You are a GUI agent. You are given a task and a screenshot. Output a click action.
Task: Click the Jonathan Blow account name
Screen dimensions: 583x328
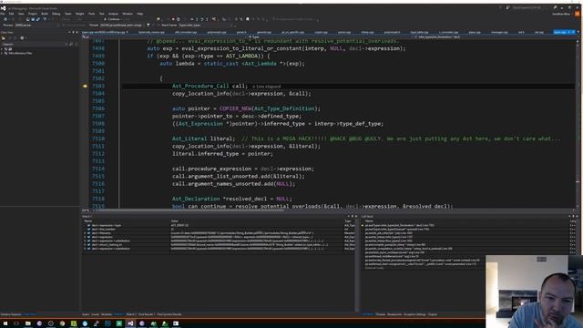click(x=561, y=14)
